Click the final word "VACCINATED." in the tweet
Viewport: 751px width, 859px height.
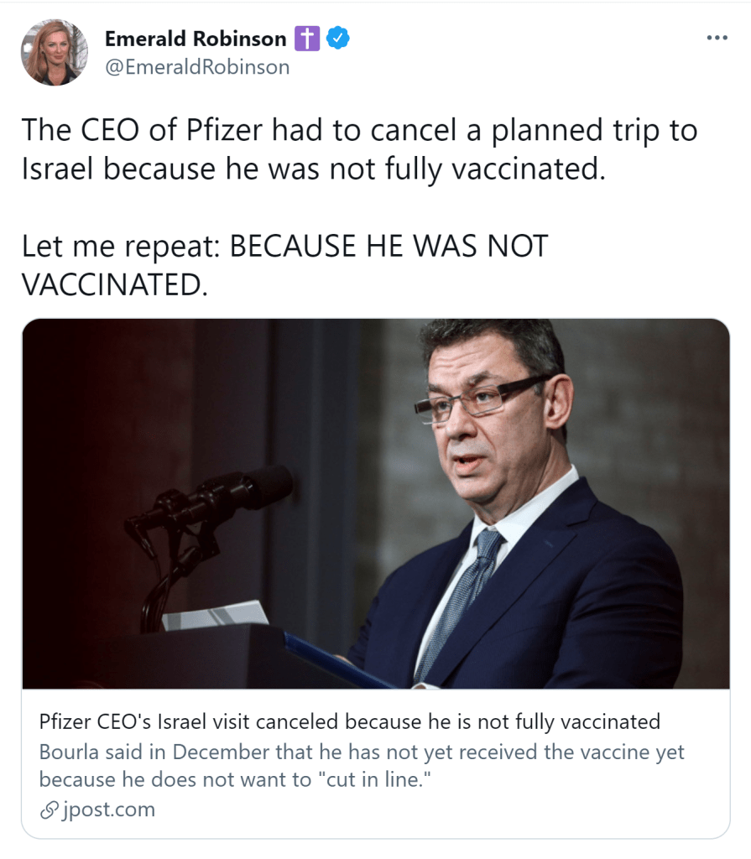click(x=113, y=285)
